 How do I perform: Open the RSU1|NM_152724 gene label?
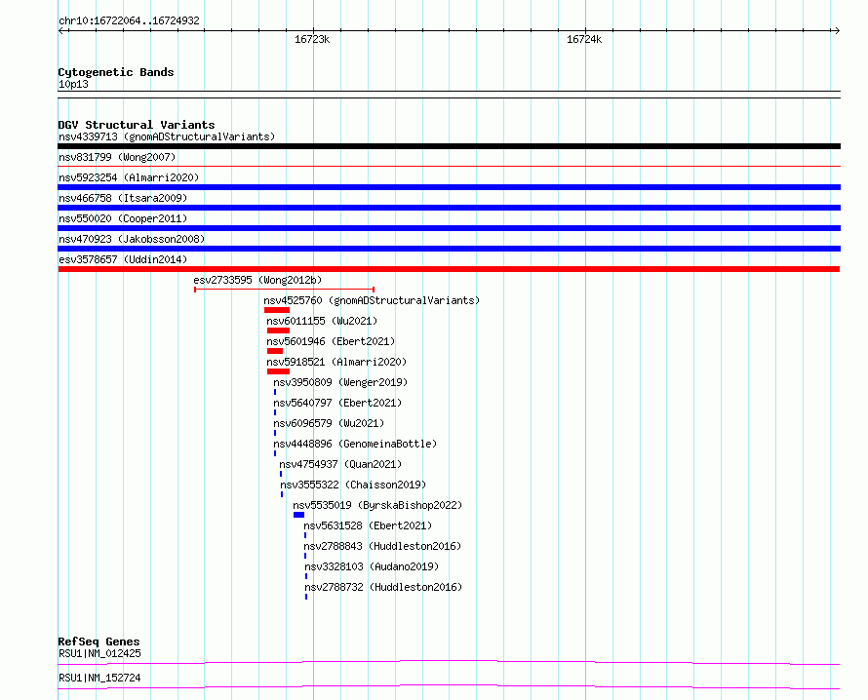(99, 678)
